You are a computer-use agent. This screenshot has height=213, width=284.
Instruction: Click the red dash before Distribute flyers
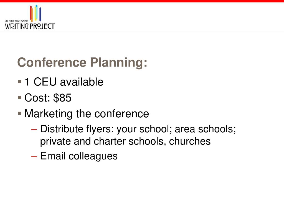(34, 130)
